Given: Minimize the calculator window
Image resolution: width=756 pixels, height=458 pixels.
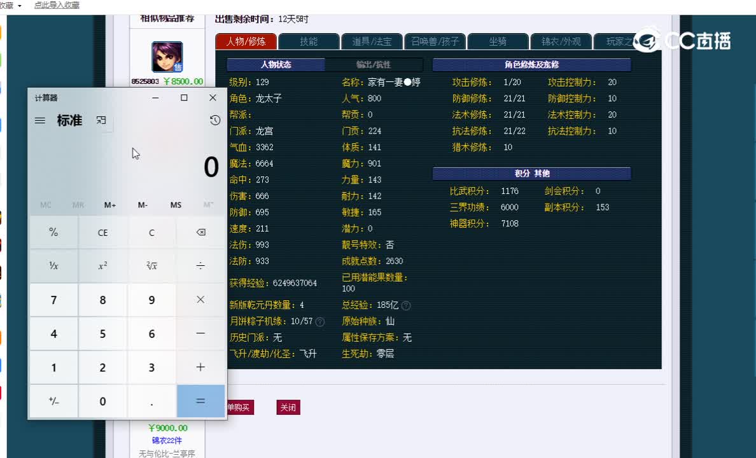Looking at the screenshot, I should 155,97.
